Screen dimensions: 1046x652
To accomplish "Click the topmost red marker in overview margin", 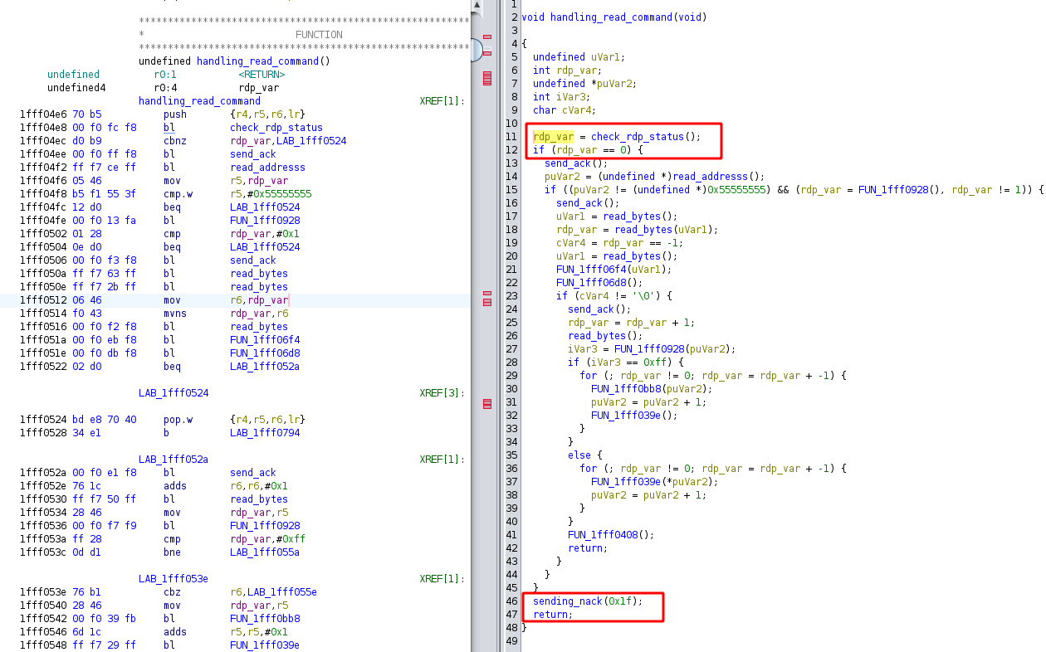I will click(487, 37).
